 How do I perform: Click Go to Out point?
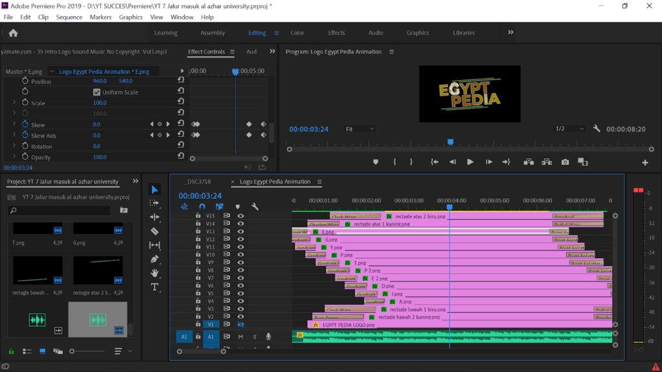click(506, 162)
